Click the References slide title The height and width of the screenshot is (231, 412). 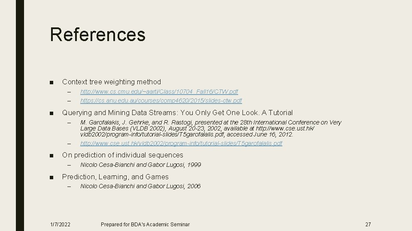click(97, 35)
